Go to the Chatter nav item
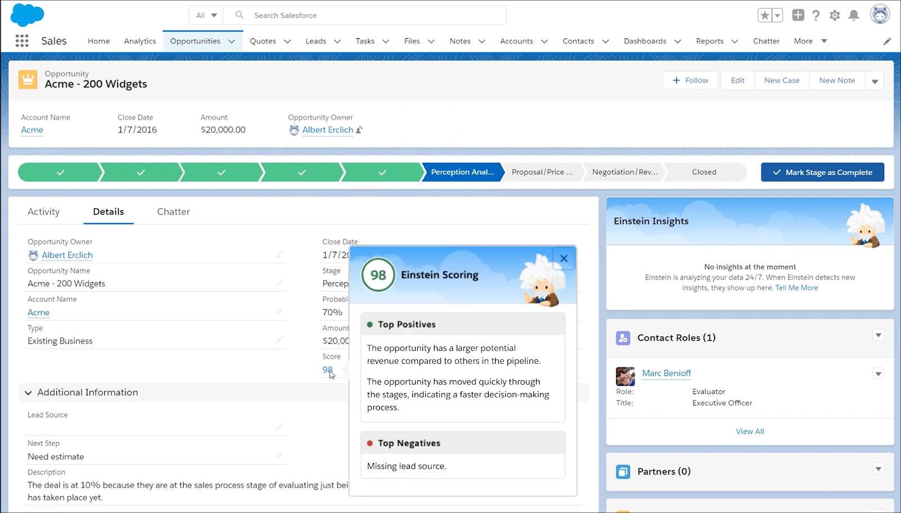This screenshot has height=513, width=901. [x=766, y=41]
